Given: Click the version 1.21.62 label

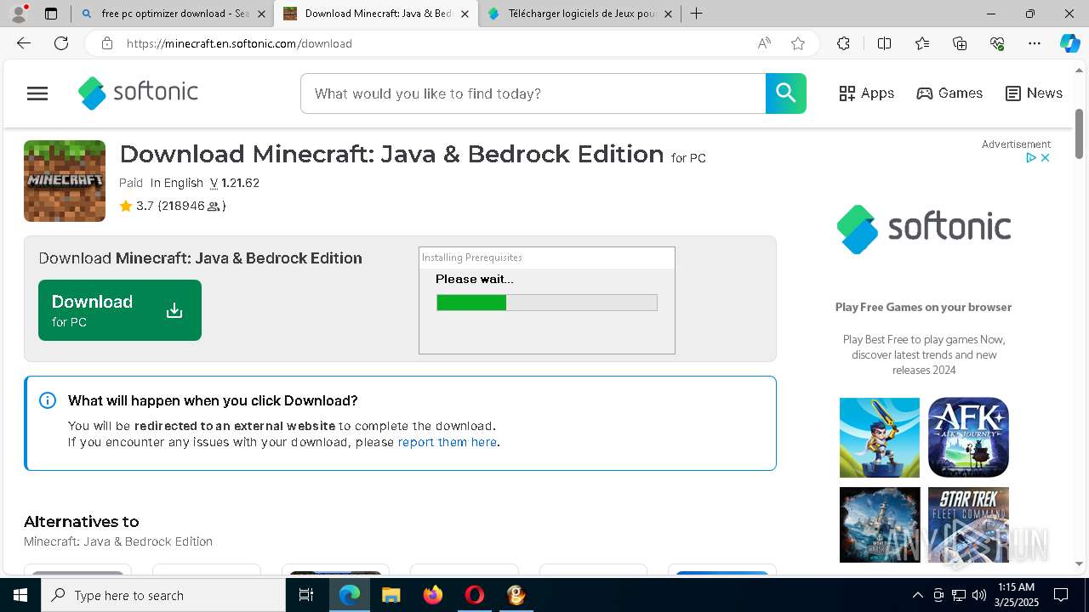Looking at the screenshot, I should [235, 183].
